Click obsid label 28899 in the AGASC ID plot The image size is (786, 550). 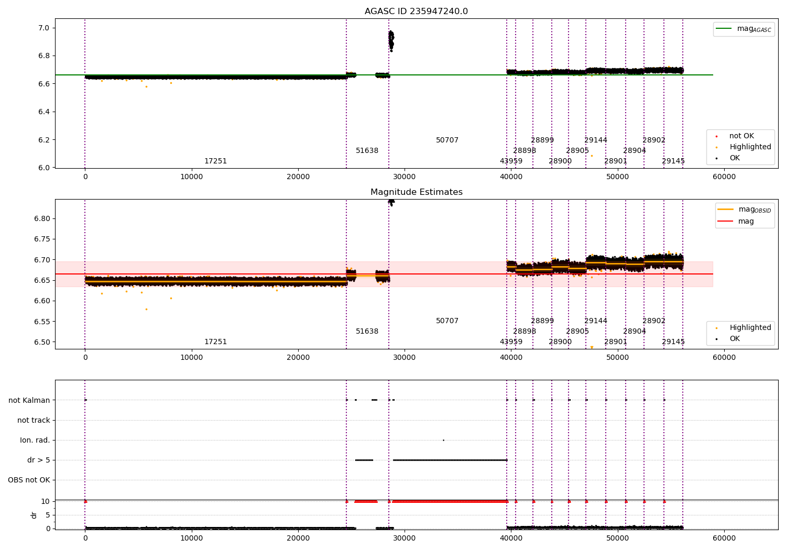(x=542, y=140)
